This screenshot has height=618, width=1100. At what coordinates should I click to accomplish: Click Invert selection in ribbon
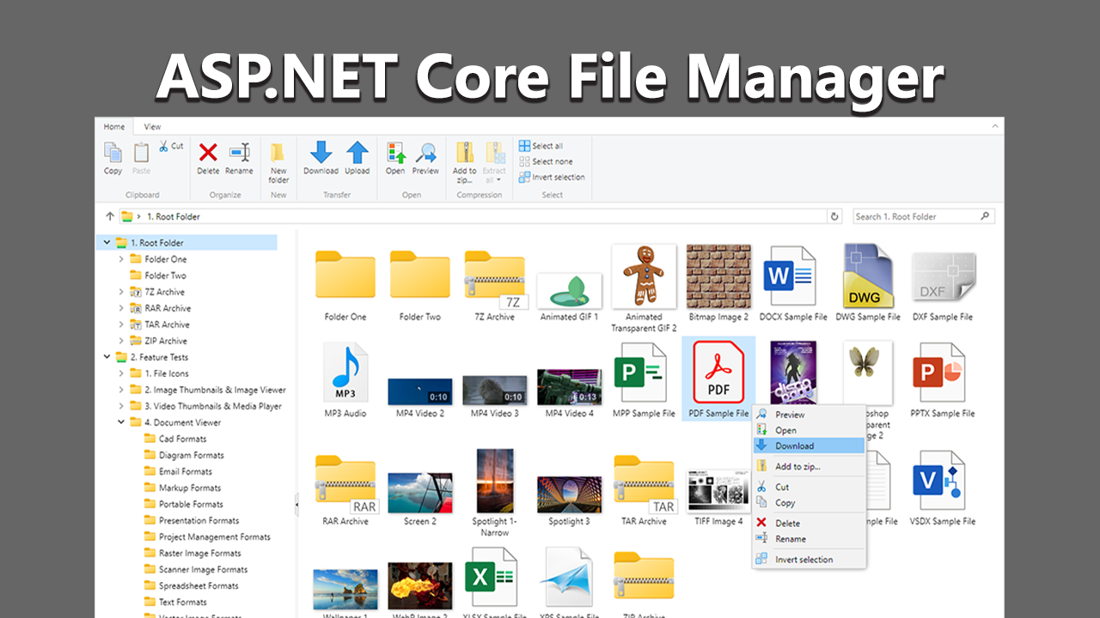[552, 177]
